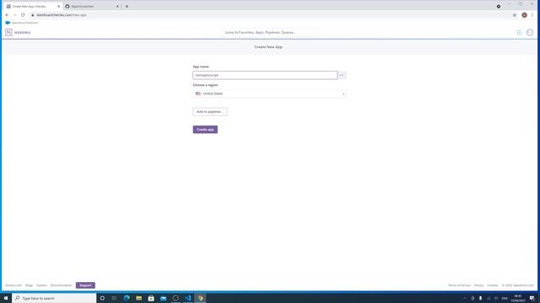Click the Windows taskbar search box
This screenshot has width=540, height=303.
(54, 298)
